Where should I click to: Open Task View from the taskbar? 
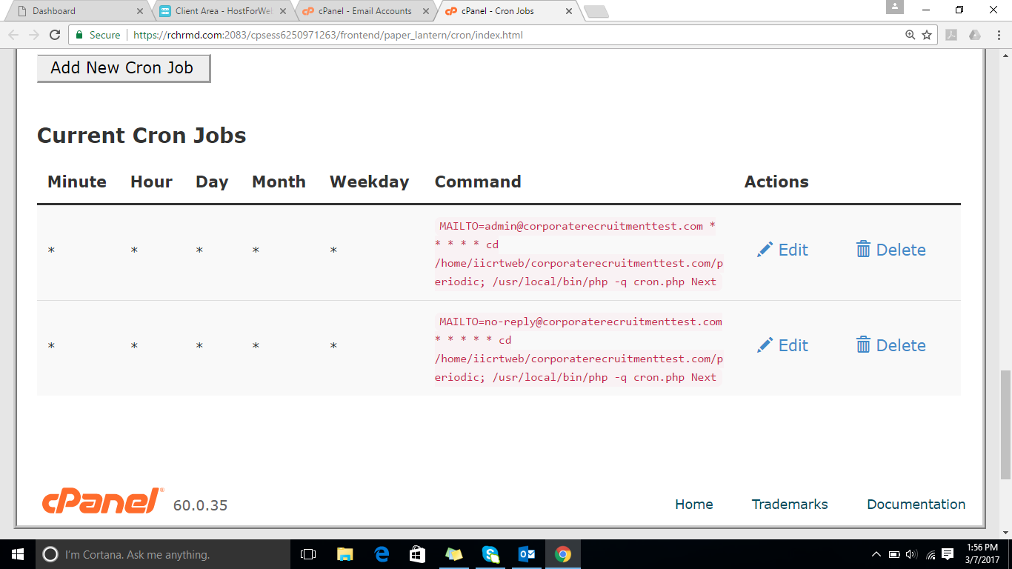point(308,554)
